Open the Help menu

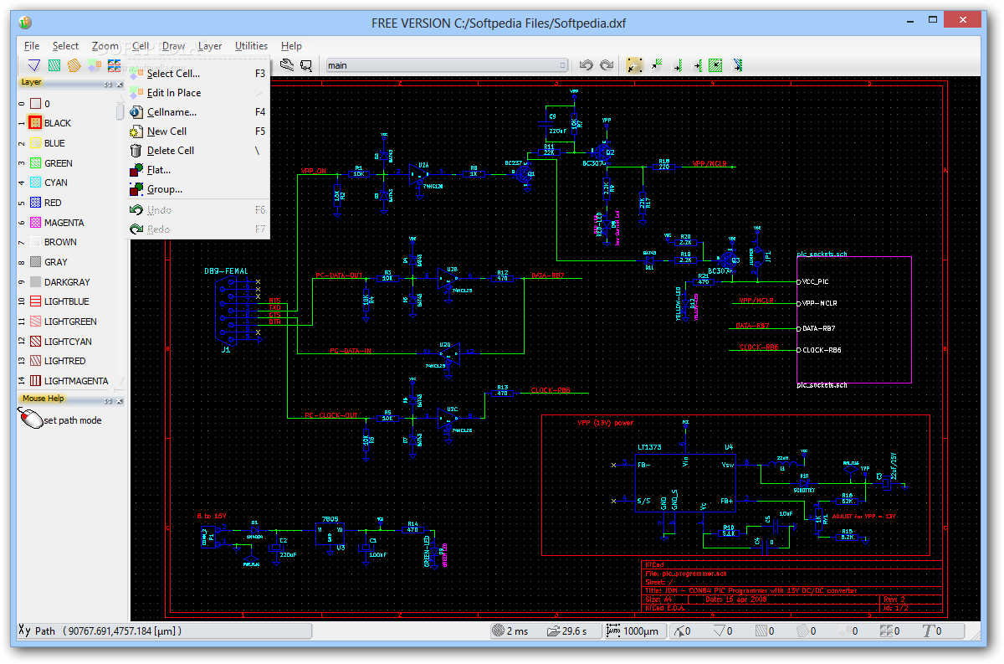click(291, 46)
